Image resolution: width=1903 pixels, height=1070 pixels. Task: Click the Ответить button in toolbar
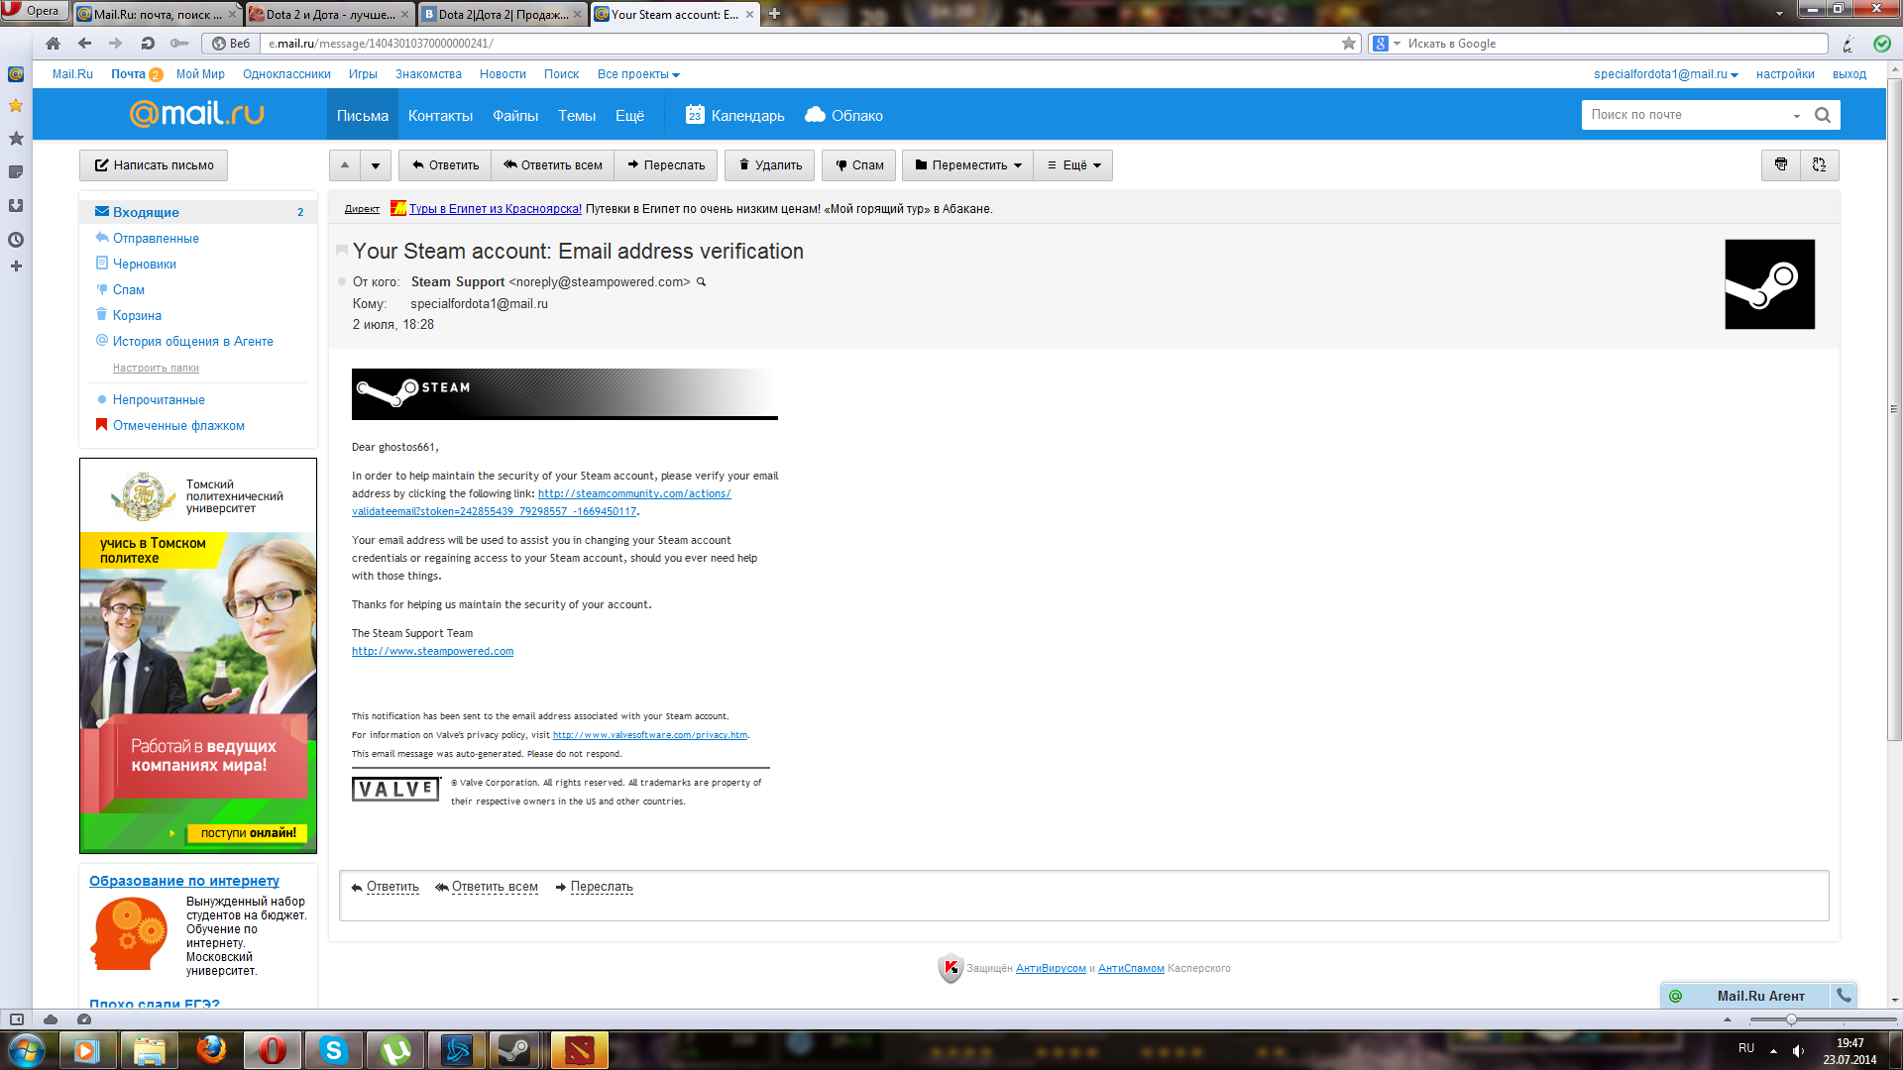(x=445, y=165)
